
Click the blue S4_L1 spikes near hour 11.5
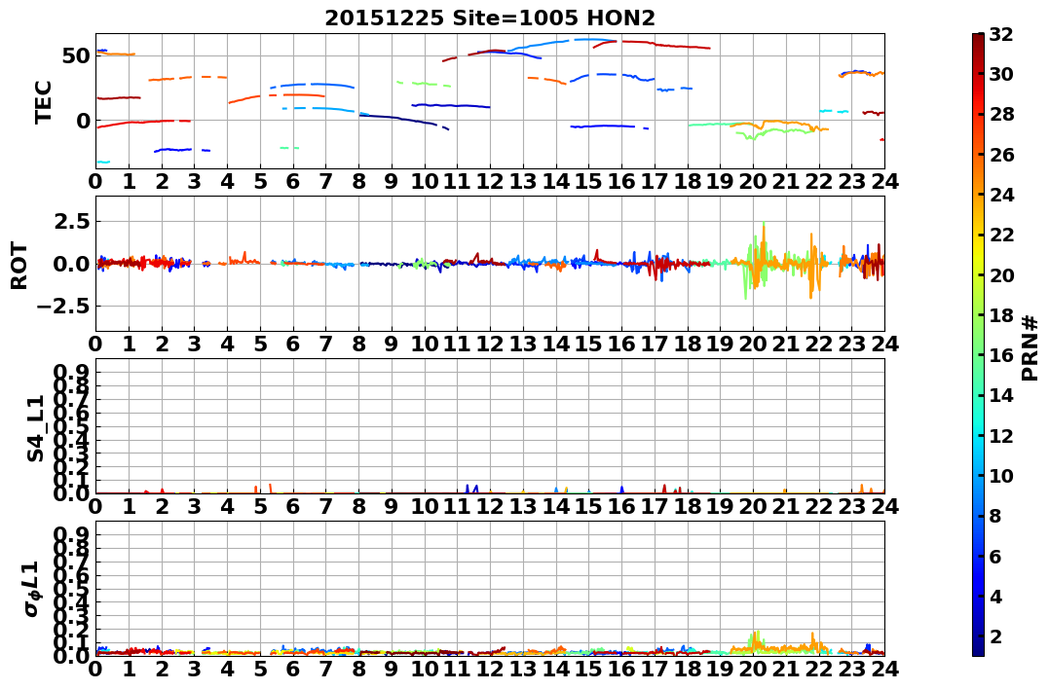tap(471, 489)
